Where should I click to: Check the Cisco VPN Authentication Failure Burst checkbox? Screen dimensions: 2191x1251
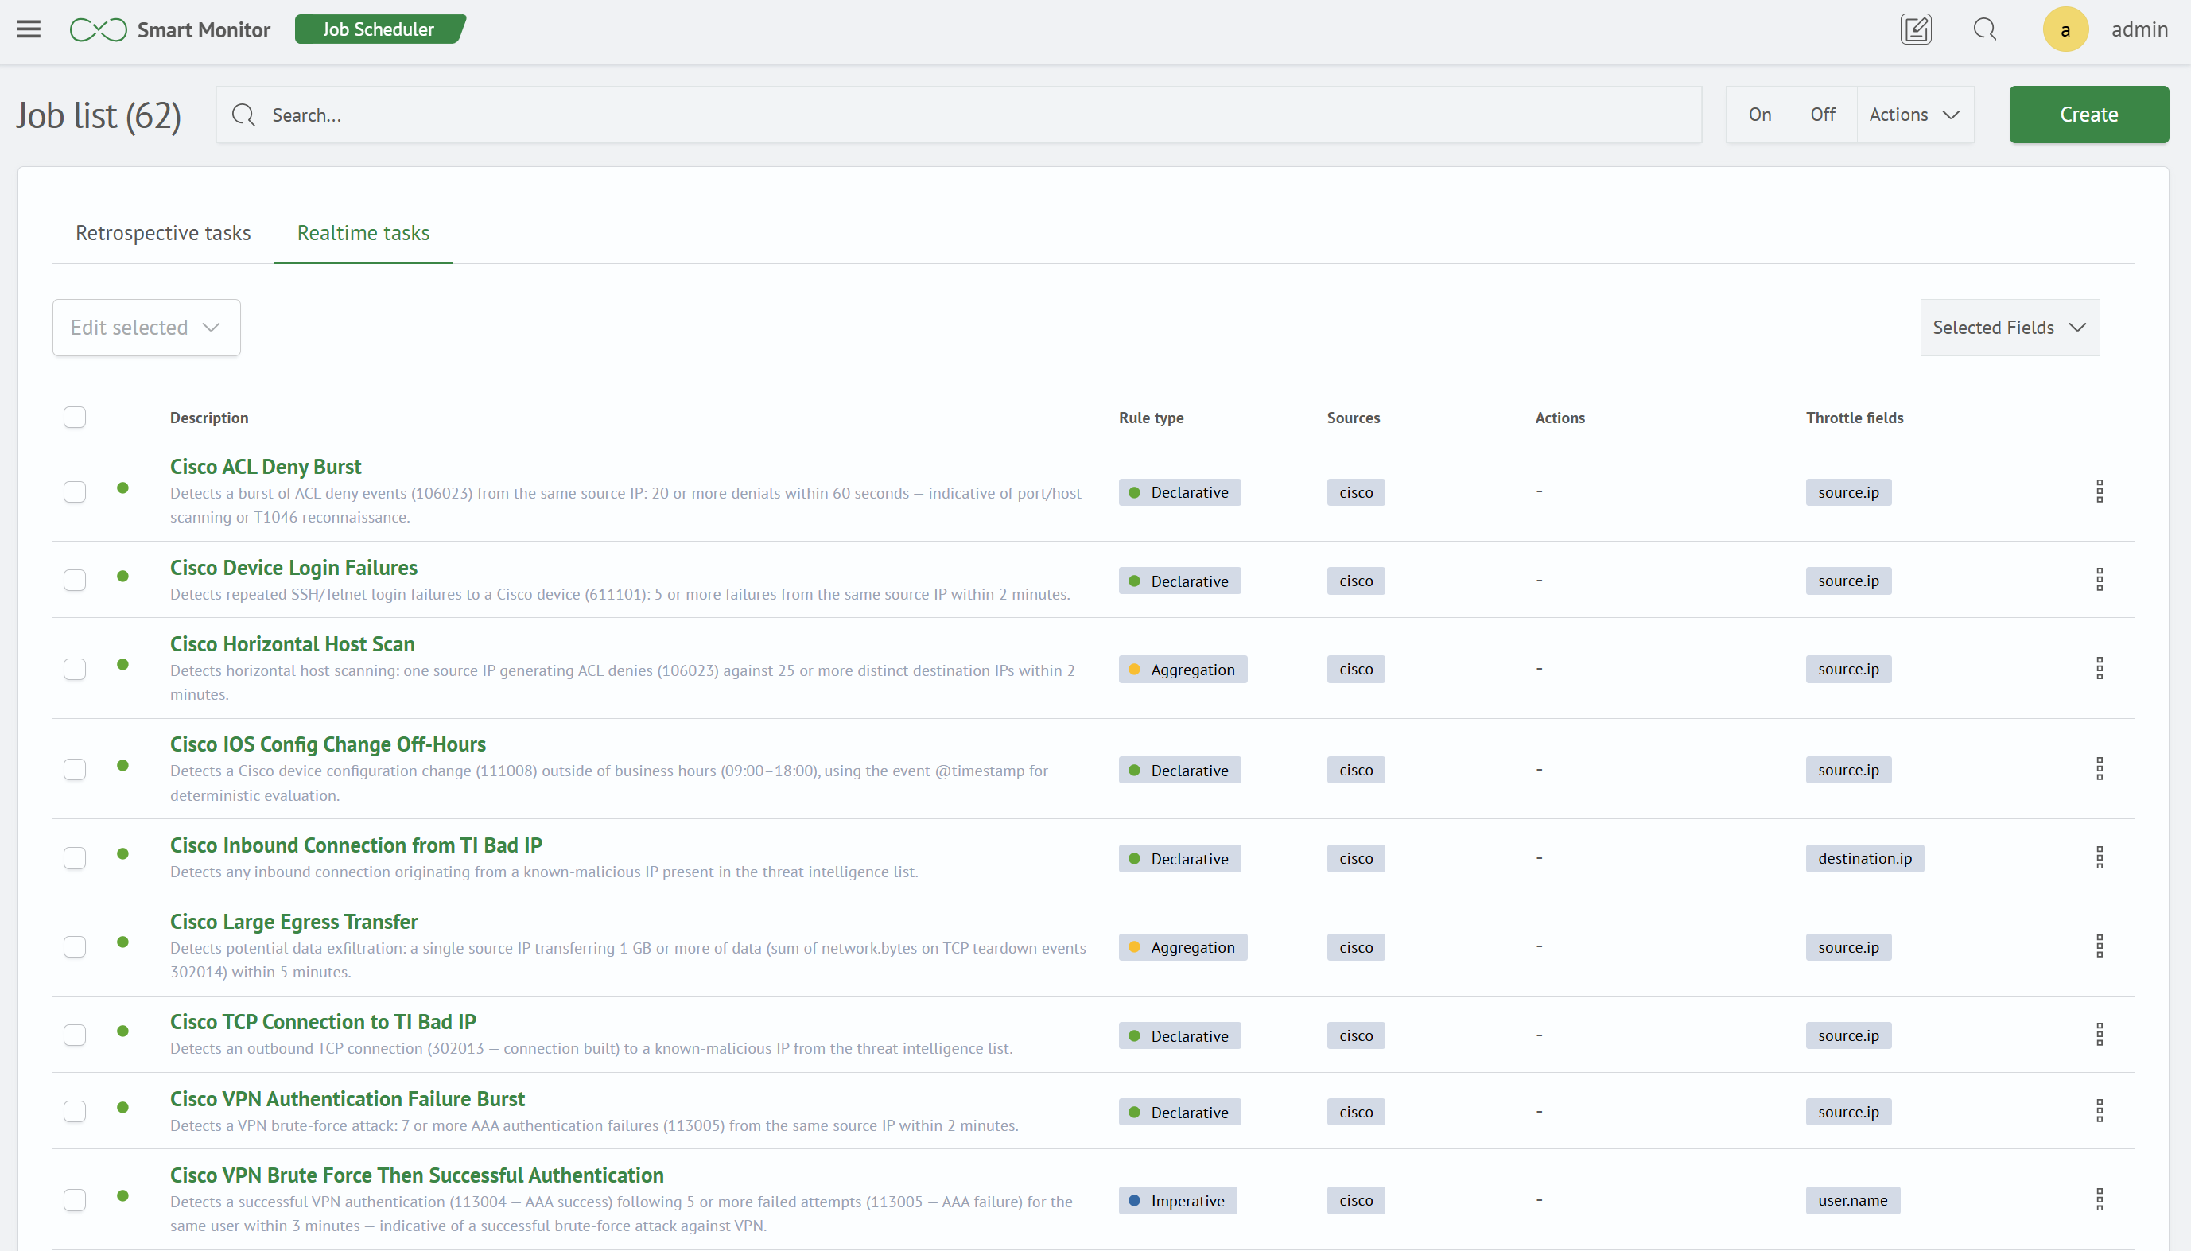[75, 1112]
